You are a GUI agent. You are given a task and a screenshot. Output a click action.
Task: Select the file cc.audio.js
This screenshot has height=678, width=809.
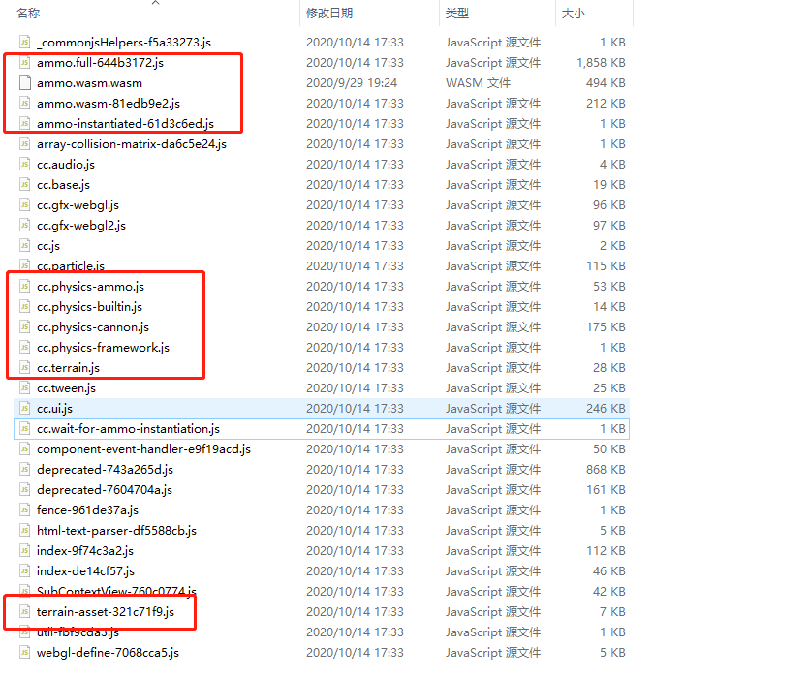click(66, 165)
